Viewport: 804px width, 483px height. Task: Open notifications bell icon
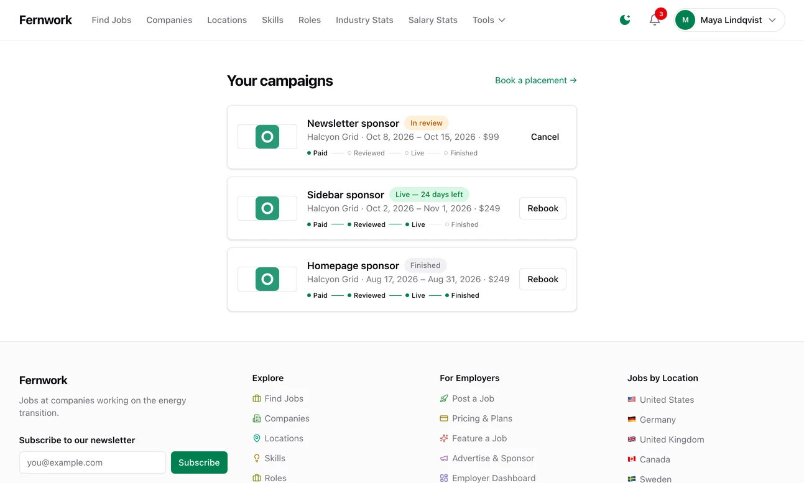655,20
